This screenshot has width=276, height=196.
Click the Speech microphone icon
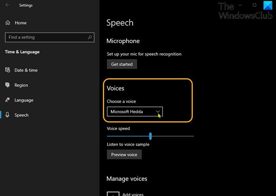(x=7, y=115)
